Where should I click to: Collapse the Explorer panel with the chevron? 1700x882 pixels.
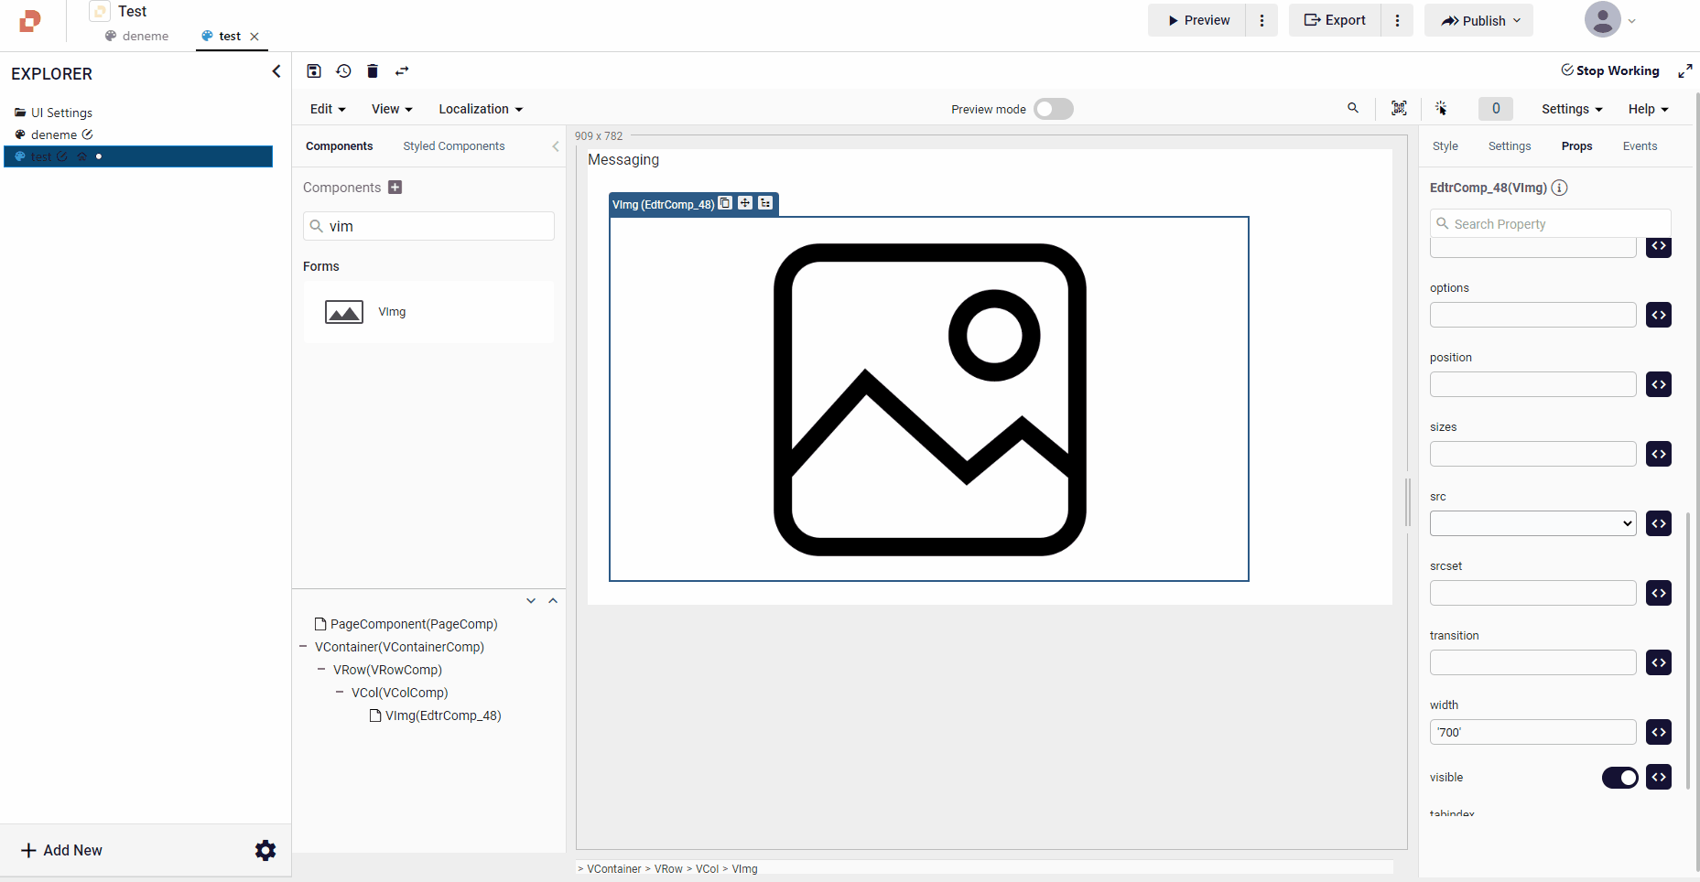click(276, 71)
